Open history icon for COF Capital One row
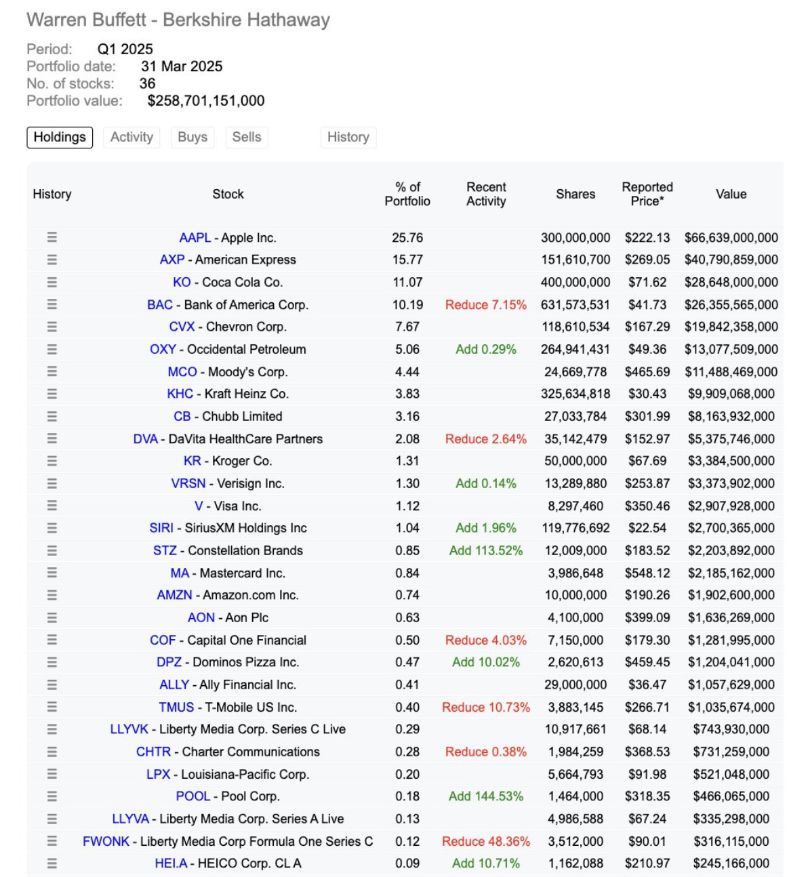The image size is (789, 877). [52, 640]
